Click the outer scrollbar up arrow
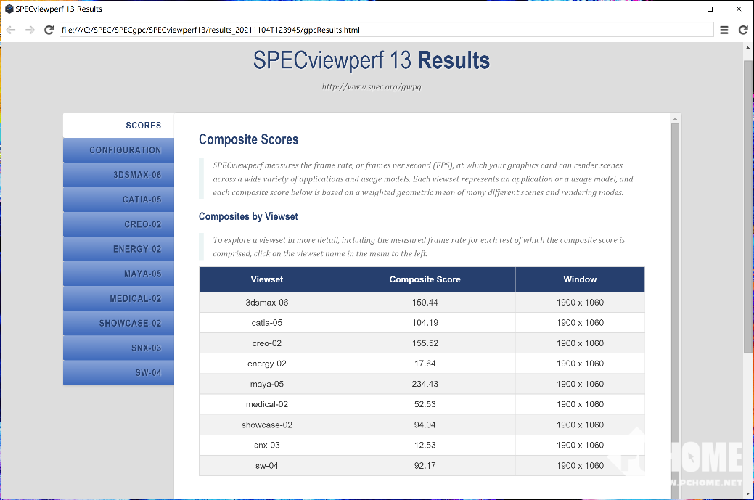Viewport: 754px width, 500px height. pos(747,48)
